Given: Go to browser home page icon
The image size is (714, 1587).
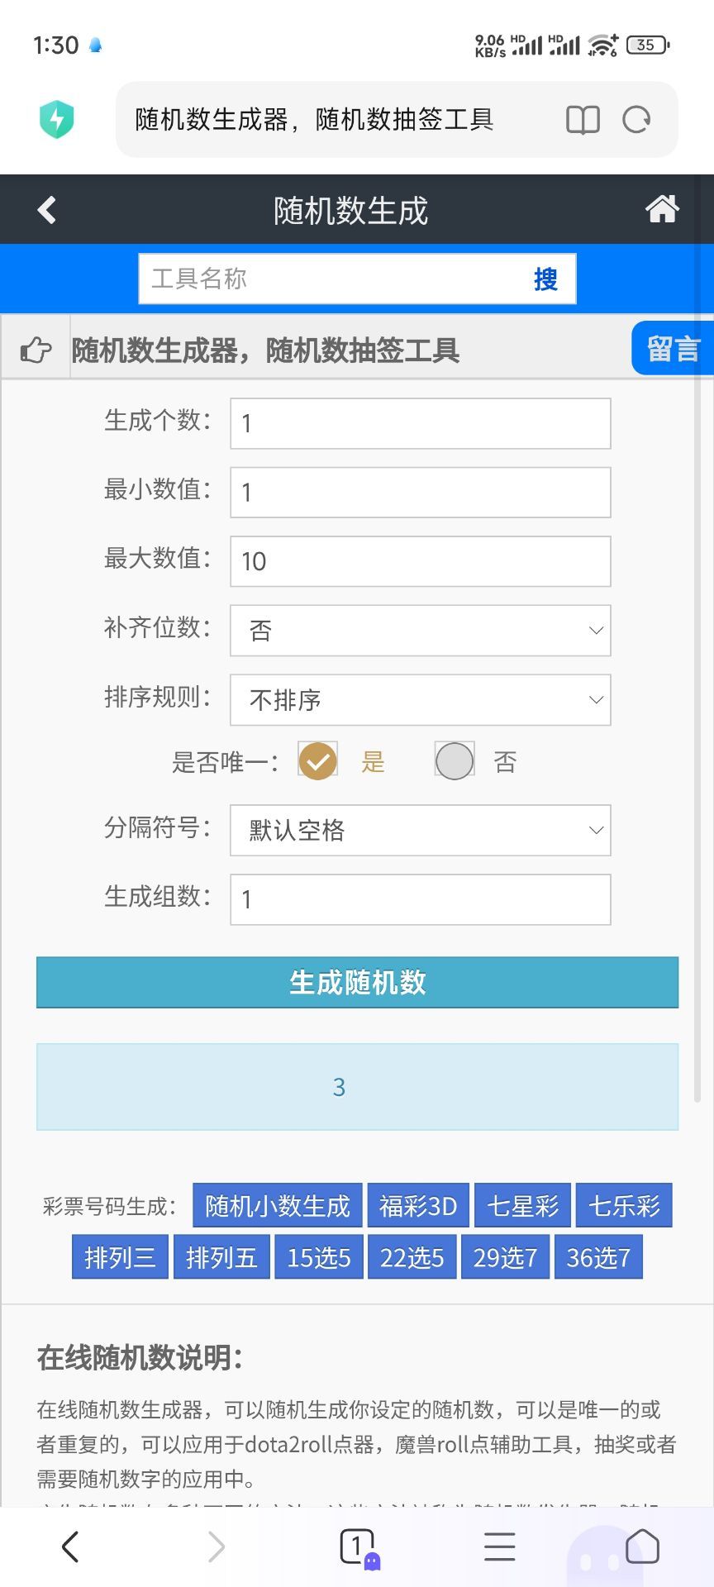Looking at the screenshot, I should (x=642, y=1546).
